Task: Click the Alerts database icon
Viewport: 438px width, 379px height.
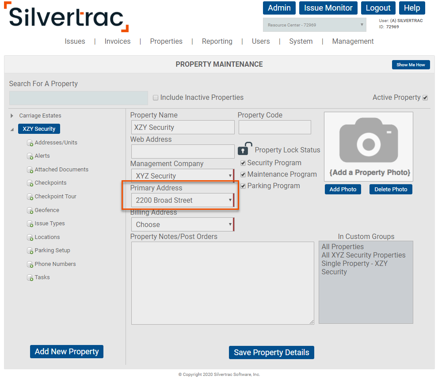Action: [x=30, y=156]
